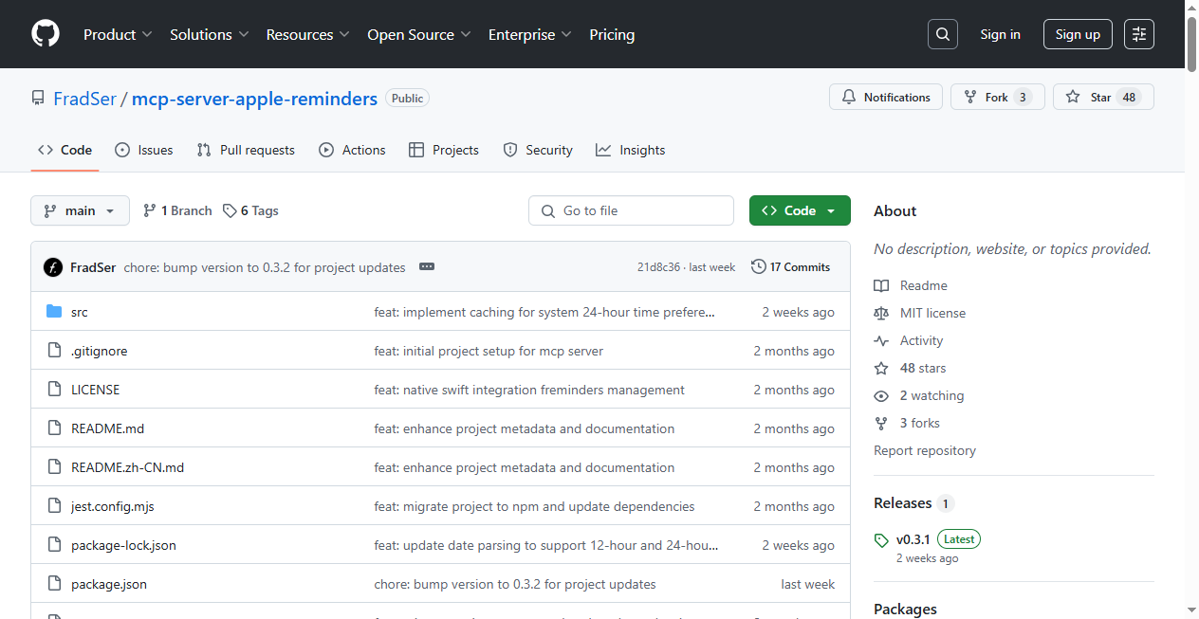The width and height of the screenshot is (1199, 619).
Task: Show commit details via the ellipsis icon
Action: 427,267
